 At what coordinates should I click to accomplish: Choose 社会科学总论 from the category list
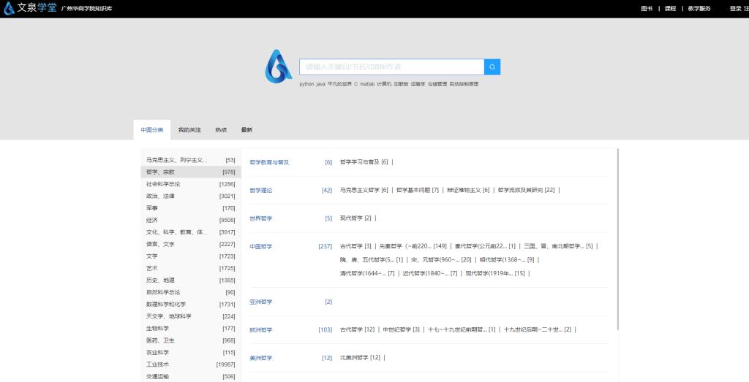163,184
